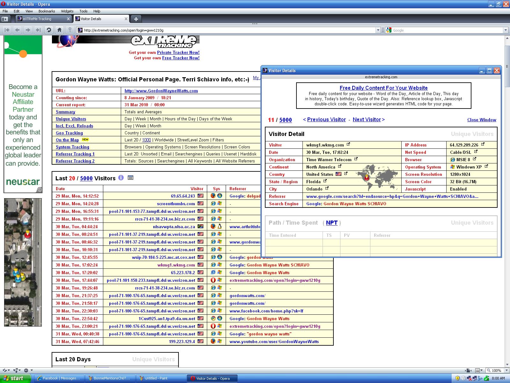This screenshot has height=383, width=510.
Task: Open www.youtube.com/user/GordonWayneWatts referrer link
Action: click(x=274, y=342)
